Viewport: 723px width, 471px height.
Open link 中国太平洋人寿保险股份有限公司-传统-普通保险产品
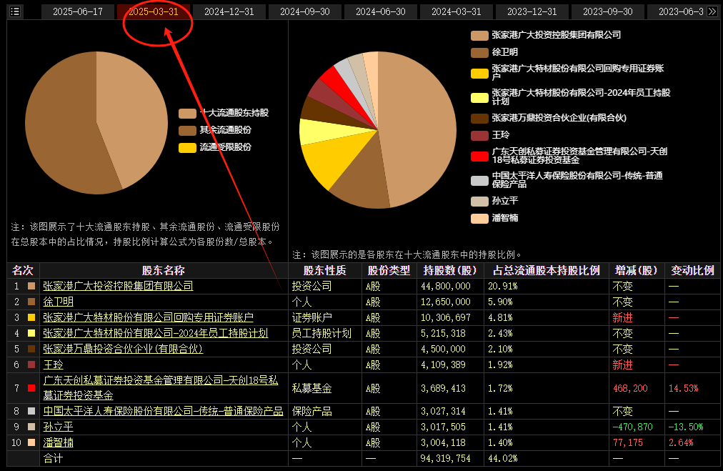click(163, 411)
